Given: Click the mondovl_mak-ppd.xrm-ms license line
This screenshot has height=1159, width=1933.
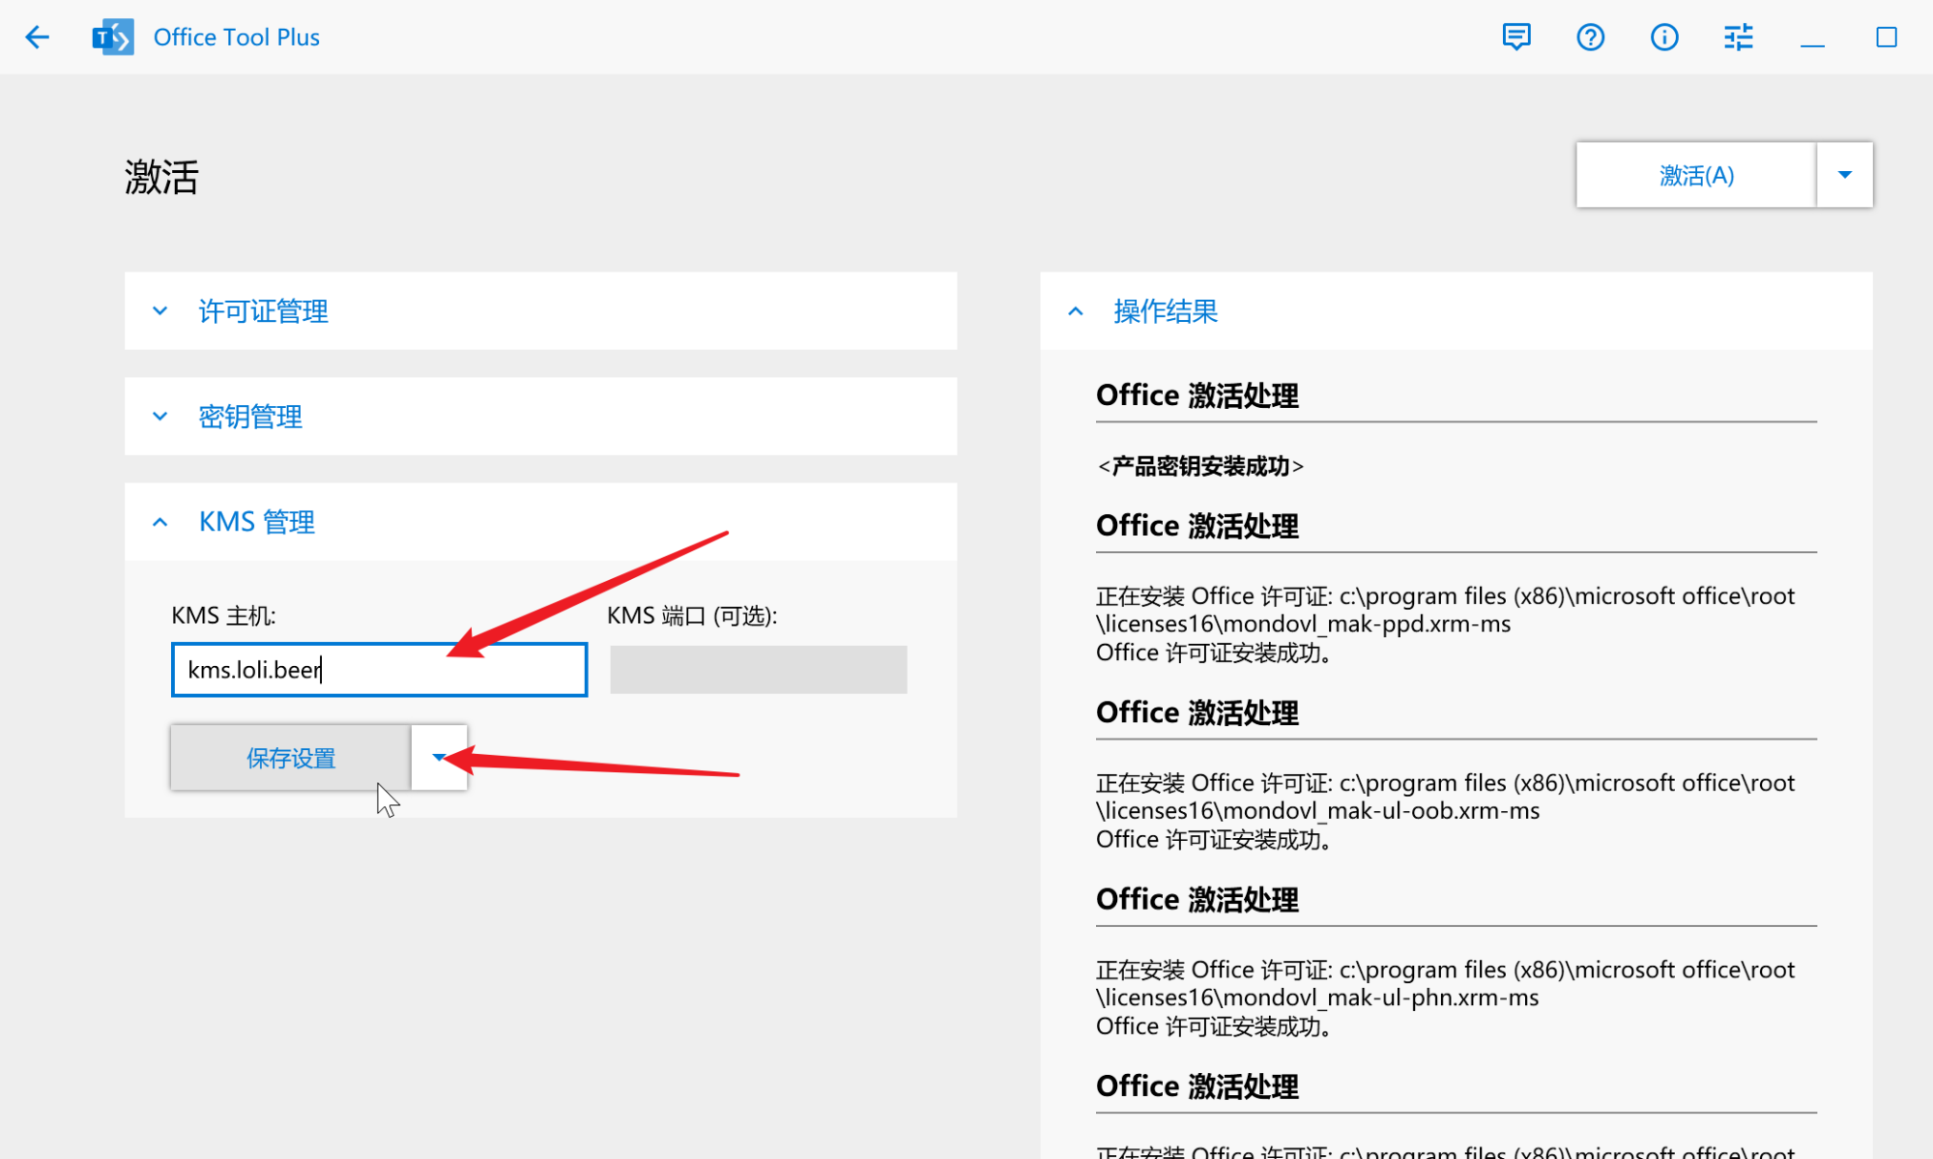Looking at the screenshot, I should [x=1303, y=623].
